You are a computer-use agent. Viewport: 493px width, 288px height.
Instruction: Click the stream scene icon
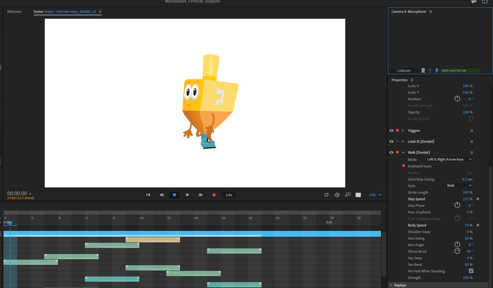(348, 195)
